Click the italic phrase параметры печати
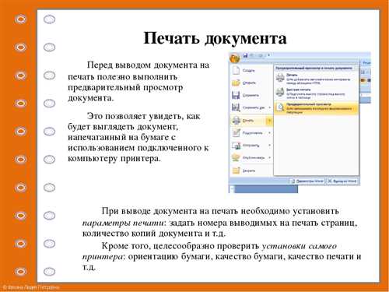The image size is (389, 292). pyautogui.click(x=124, y=223)
